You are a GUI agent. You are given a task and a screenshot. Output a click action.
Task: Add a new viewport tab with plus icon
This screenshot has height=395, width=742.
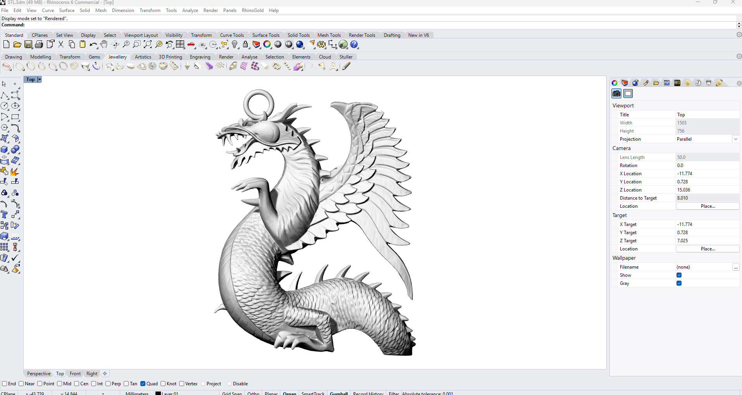[x=105, y=374]
